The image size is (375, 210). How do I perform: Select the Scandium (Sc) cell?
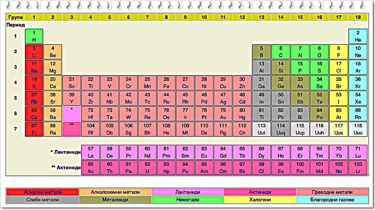click(x=72, y=83)
